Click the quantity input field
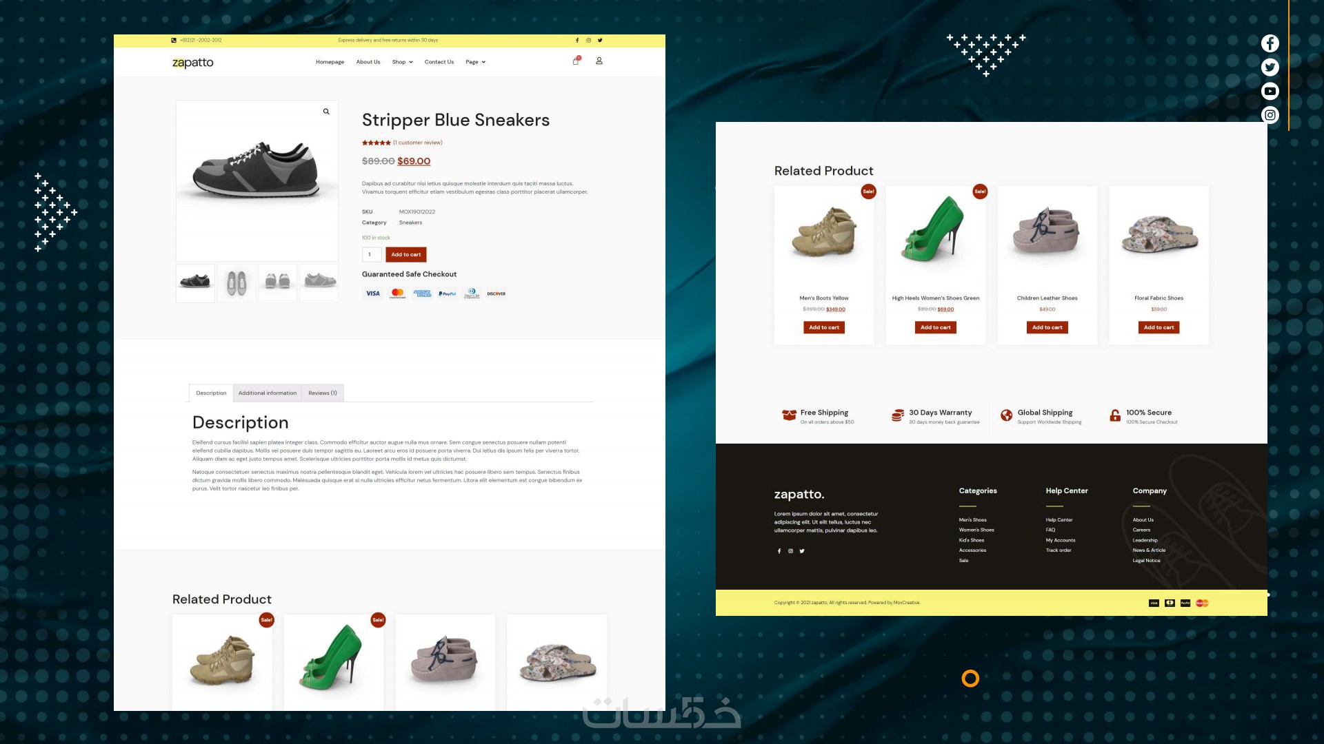The height and width of the screenshot is (744, 1324). [371, 255]
